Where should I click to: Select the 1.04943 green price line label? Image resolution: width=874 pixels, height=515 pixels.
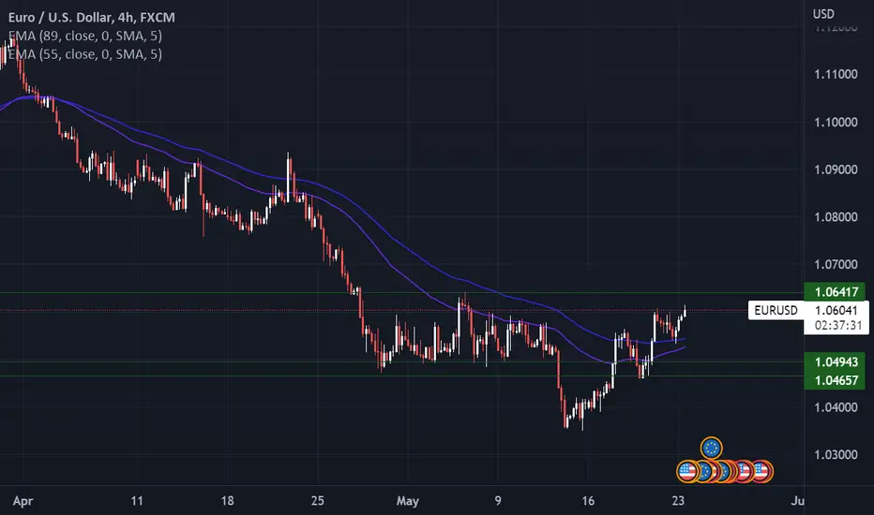[x=835, y=361]
